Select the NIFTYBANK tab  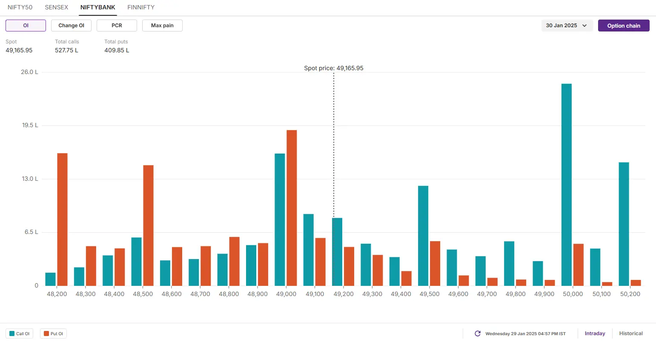[98, 7]
